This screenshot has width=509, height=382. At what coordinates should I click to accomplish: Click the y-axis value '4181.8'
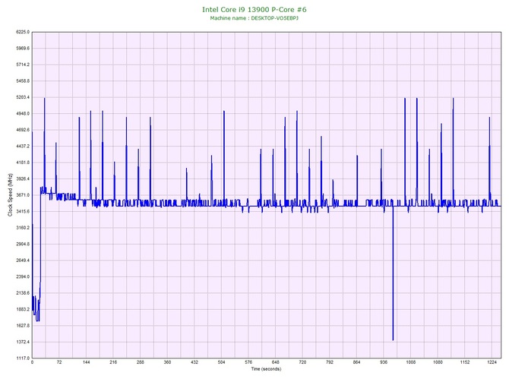tap(23, 163)
